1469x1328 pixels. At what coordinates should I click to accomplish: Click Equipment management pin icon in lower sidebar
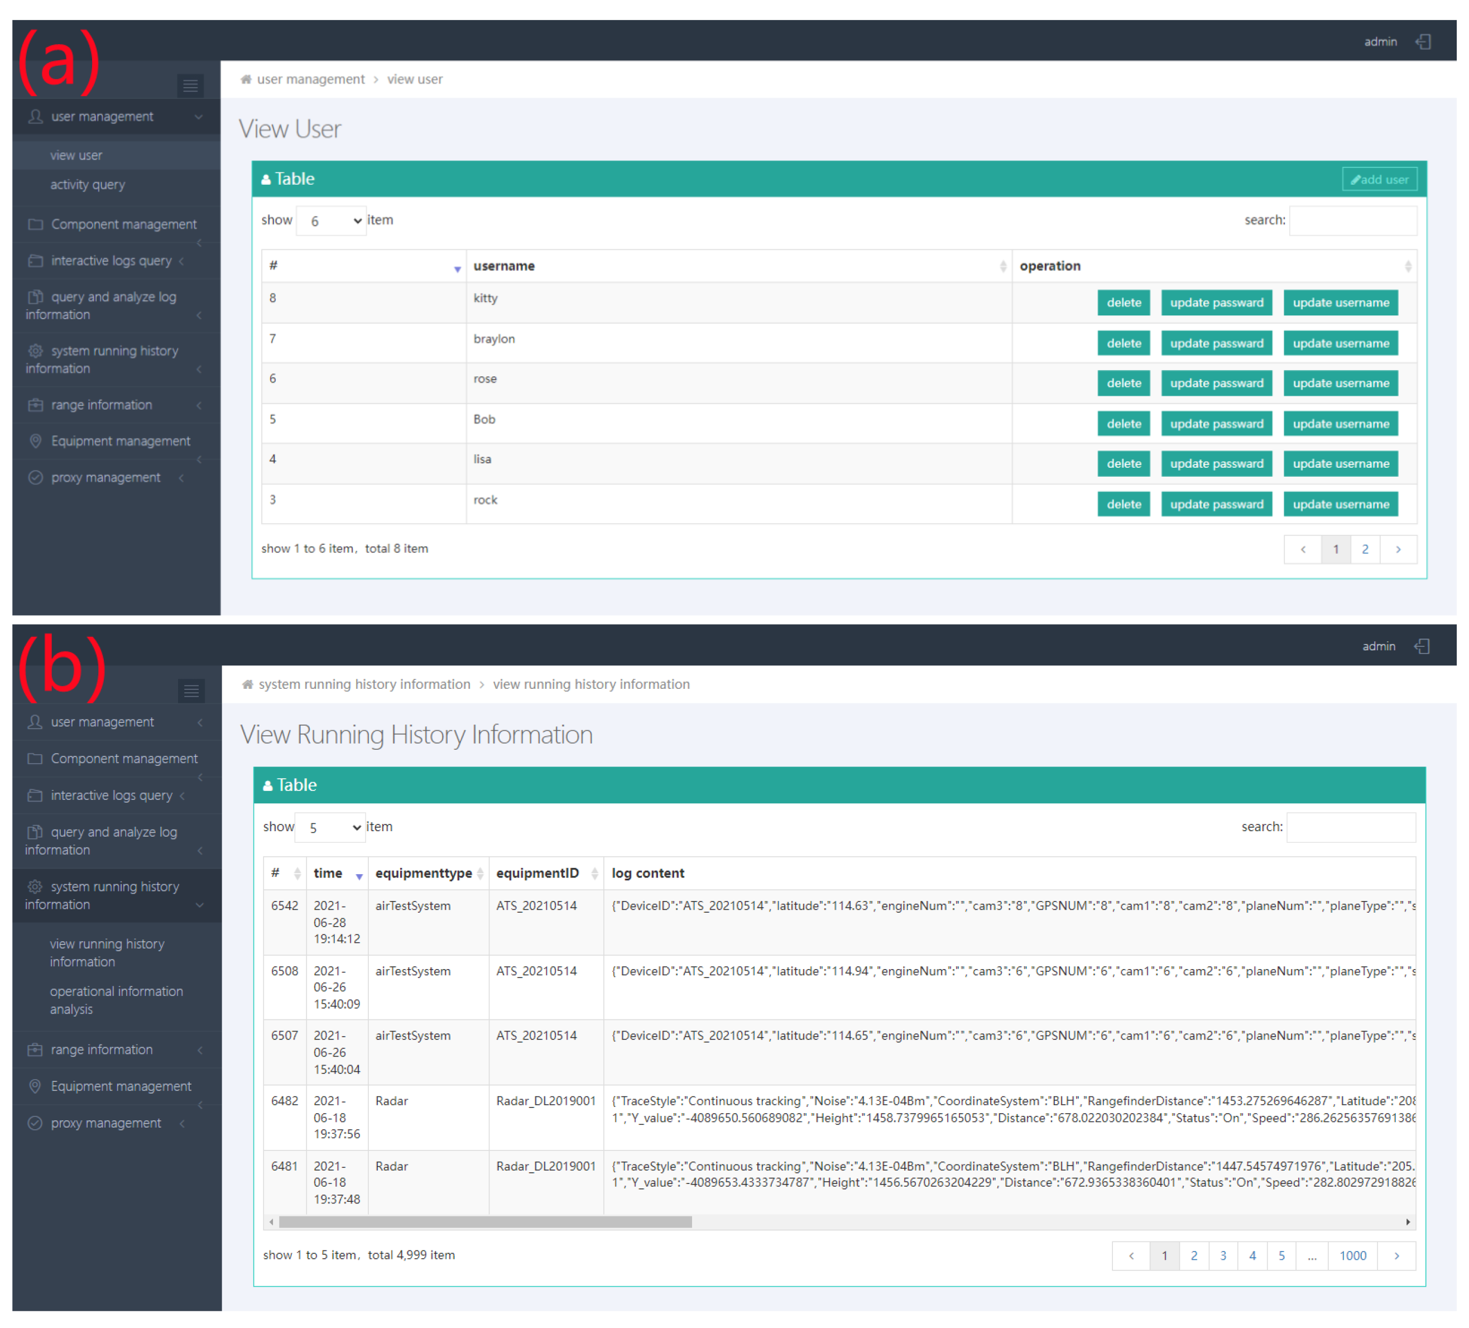tap(35, 1086)
